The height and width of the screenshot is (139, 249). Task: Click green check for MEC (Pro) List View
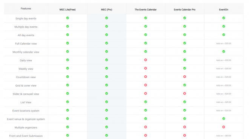coord(106,102)
